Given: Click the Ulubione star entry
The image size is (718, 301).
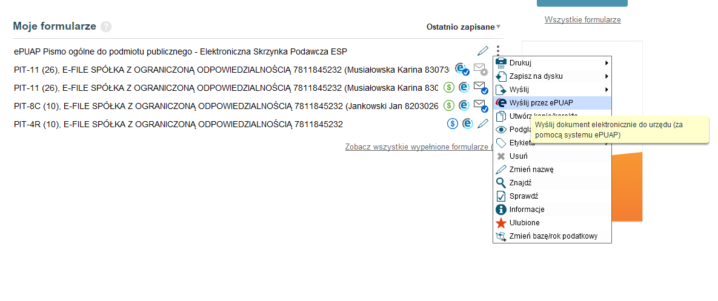Looking at the screenshot, I should (x=552, y=223).
